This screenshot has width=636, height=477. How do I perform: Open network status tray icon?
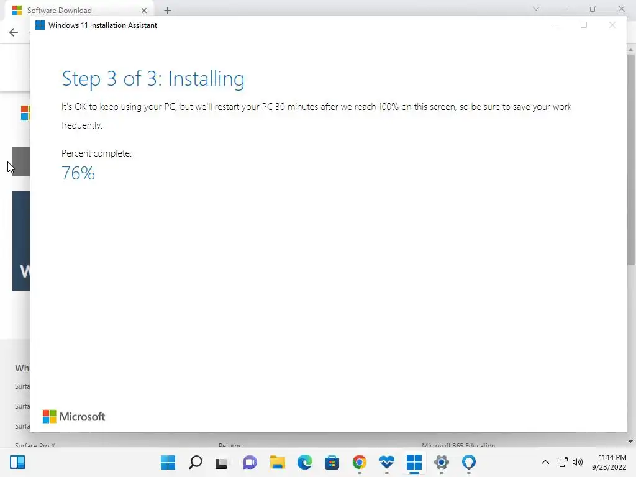point(562,462)
